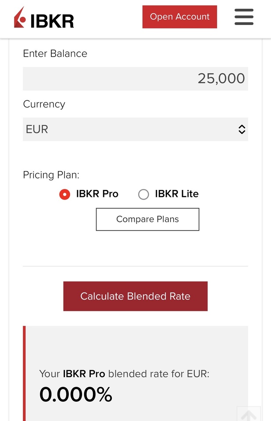Open the hamburger navigation menu

[x=244, y=17]
